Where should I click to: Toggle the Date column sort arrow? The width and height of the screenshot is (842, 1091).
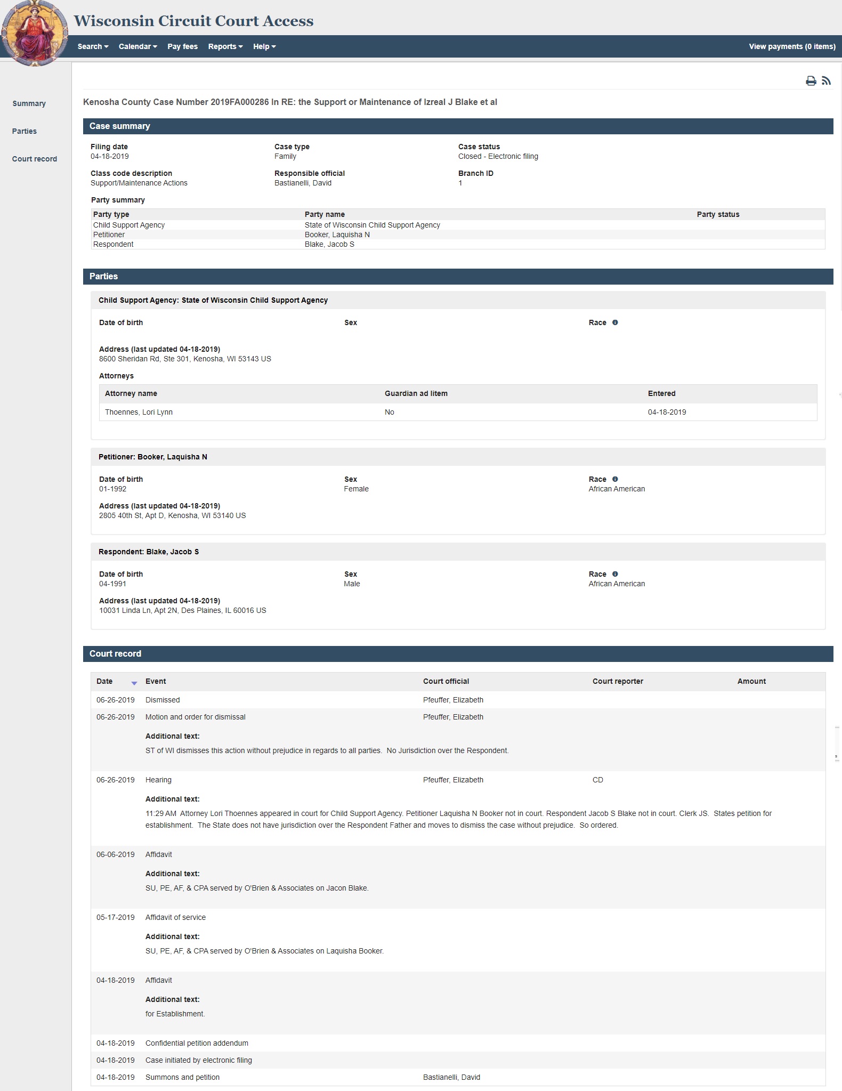134,683
